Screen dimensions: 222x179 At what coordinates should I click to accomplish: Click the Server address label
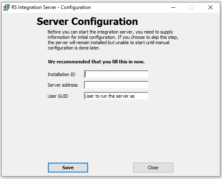63,85
